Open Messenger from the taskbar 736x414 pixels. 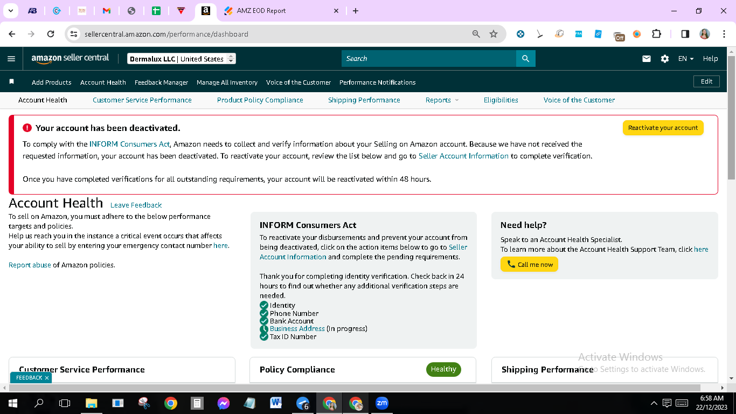224,403
